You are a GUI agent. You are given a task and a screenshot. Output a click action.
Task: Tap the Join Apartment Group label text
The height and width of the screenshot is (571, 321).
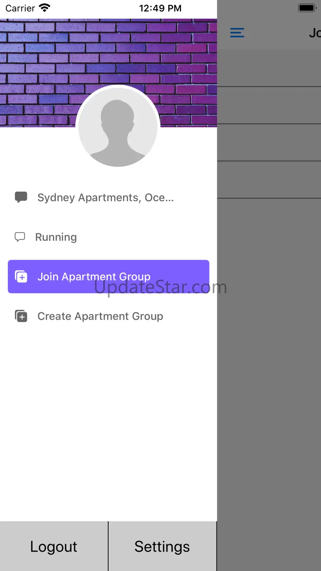coord(94,277)
